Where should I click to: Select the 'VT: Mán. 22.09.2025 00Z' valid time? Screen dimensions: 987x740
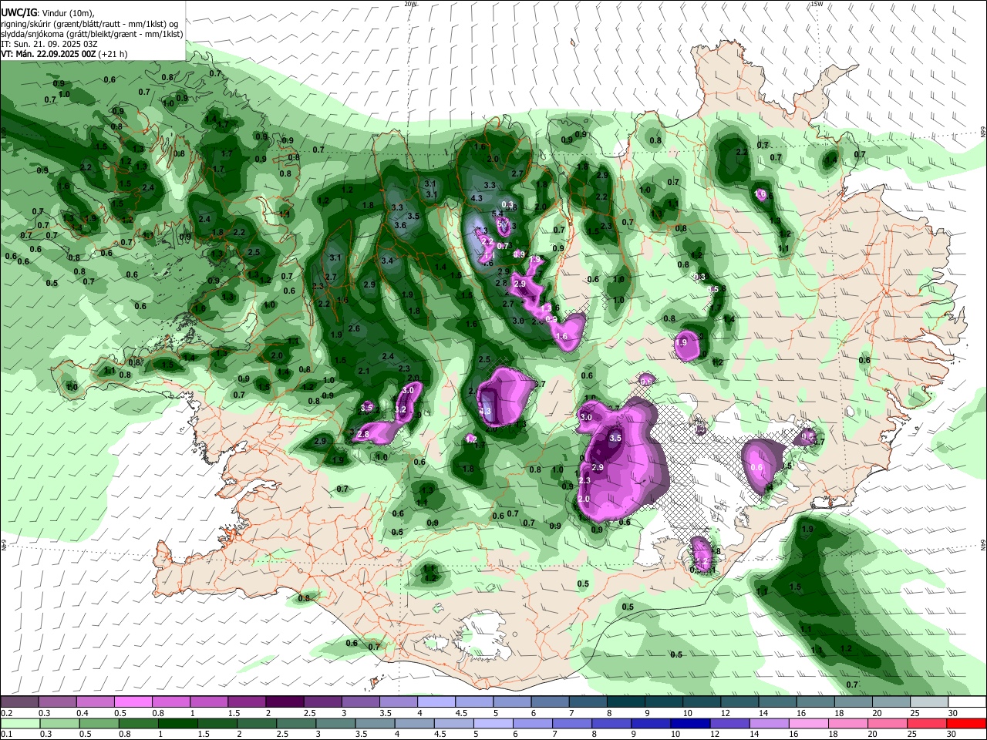click(48, 54)
